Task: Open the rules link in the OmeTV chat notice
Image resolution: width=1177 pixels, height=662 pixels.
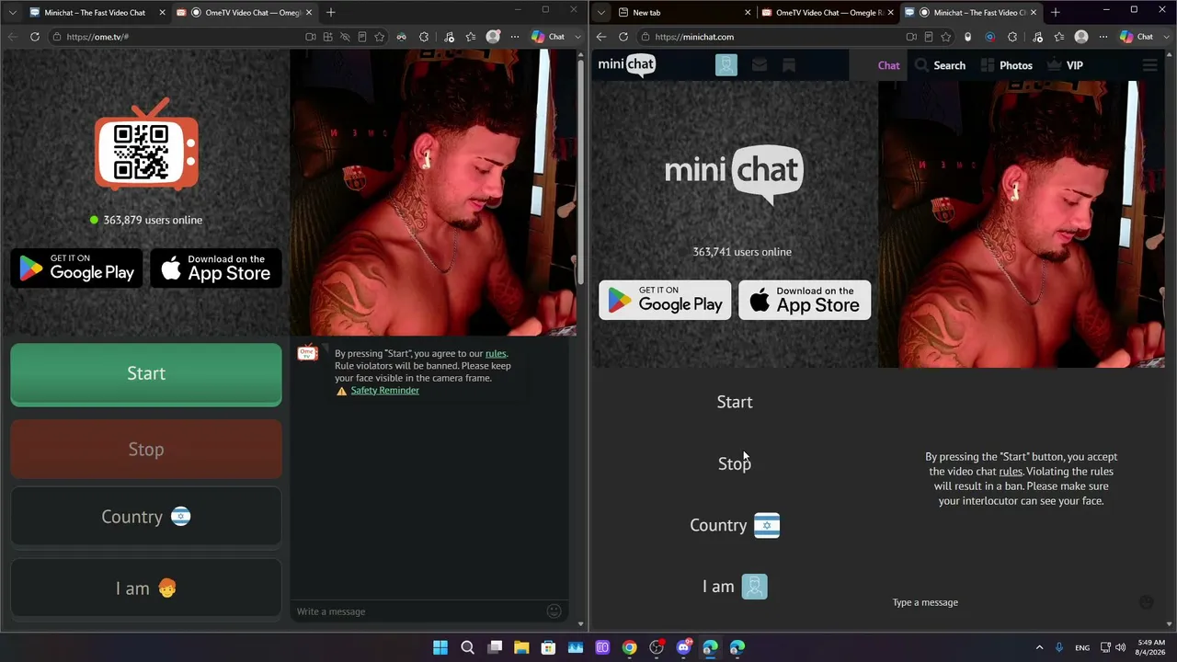Action: click(496, 353)
